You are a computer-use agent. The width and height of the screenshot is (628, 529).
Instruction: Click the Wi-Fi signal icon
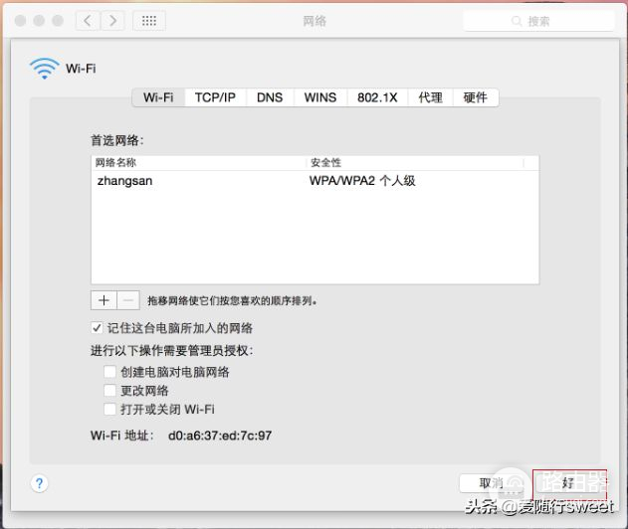pos(45,68)
